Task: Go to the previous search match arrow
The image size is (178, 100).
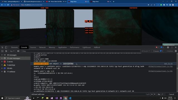Action: point(152,94)
